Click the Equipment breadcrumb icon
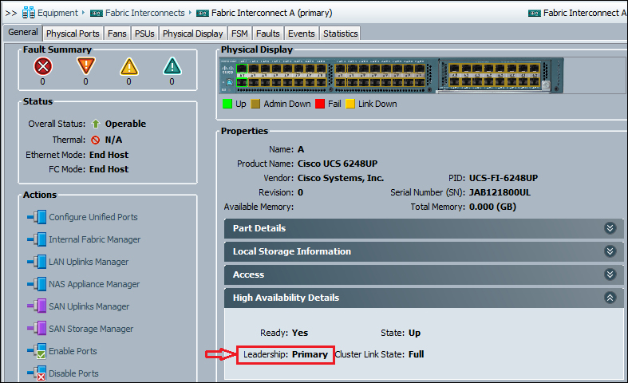Viewport: 628px width, 383px height. tap(29, 13)
